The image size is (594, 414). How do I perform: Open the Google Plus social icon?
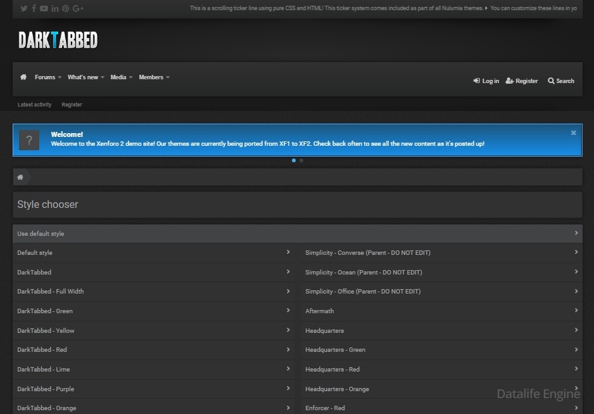tap(78, 8)
